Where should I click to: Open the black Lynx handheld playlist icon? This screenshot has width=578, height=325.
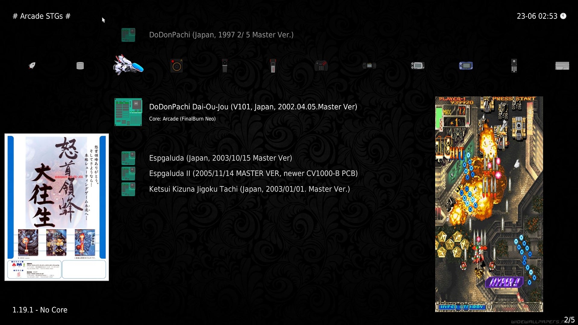(x=369, y=65)
